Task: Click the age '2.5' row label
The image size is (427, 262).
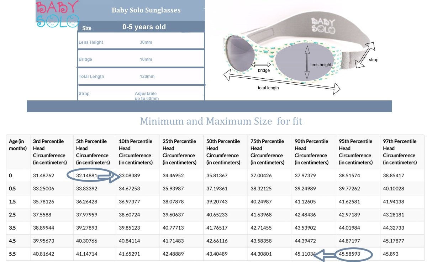Action: click(x=12, y=215)
